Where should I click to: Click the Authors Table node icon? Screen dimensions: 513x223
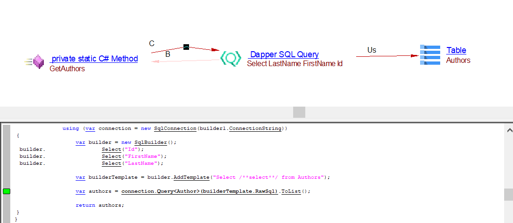tap(430, 55)
